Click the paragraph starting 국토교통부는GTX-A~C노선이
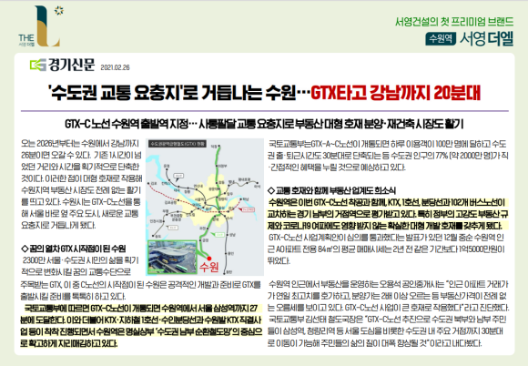 (388, 156)
